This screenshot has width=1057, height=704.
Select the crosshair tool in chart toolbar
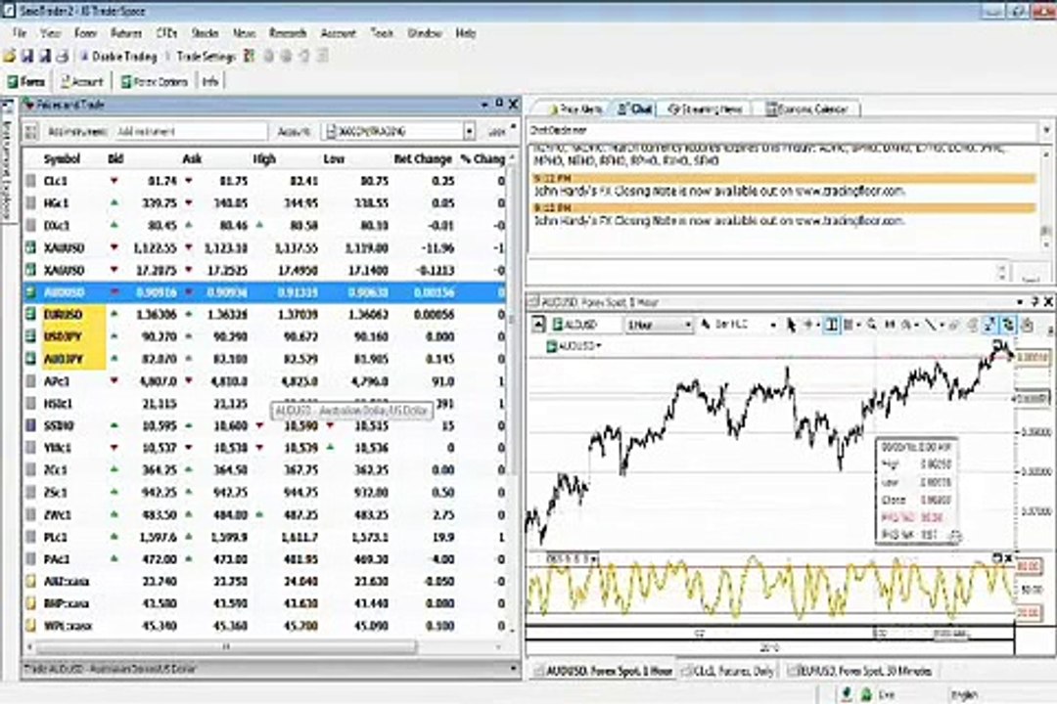pos(807,325)
